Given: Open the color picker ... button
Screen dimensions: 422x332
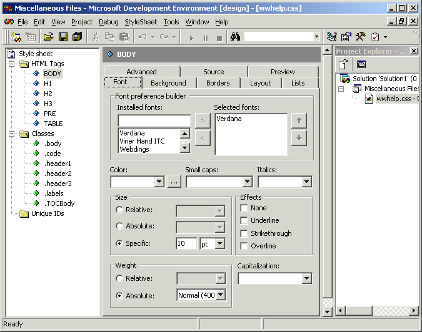Looking at the screenshot, I should [x=174, y=182].
